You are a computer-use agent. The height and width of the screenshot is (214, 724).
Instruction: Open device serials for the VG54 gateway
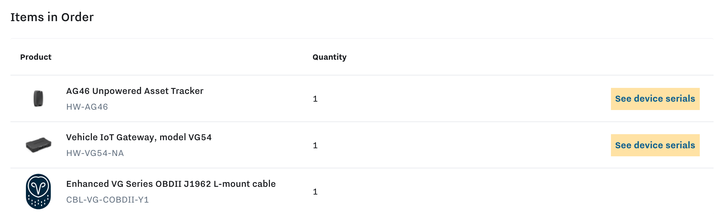[x=655, y=145]
